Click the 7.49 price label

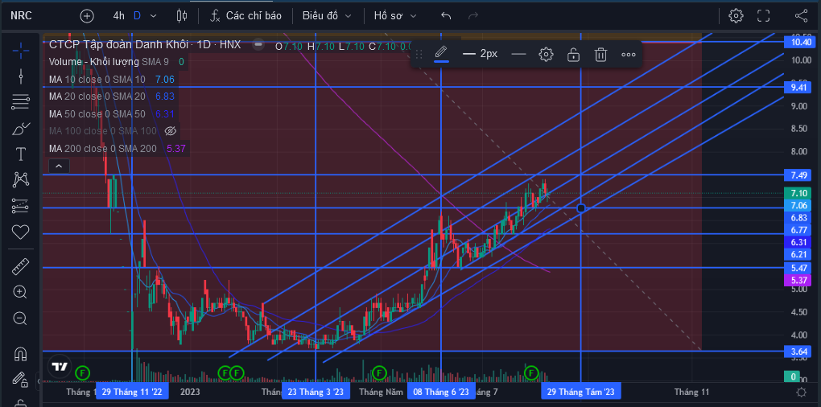click(x=798, y=175)
